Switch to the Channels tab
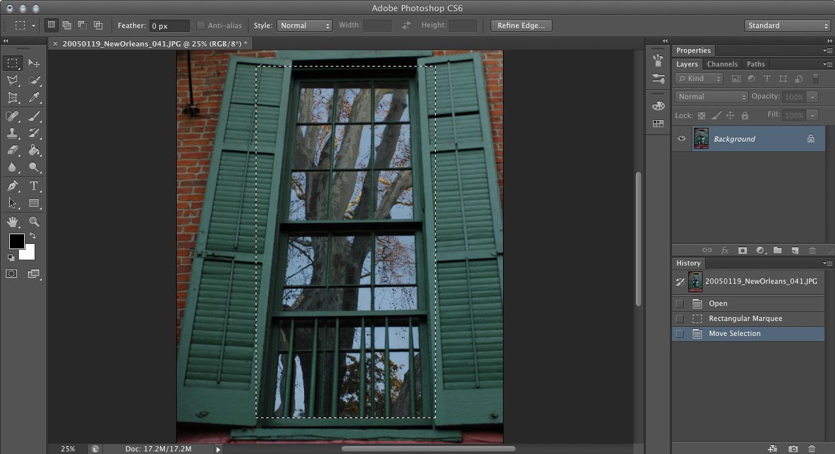Image resolution: width=835 pixels, height=454 pixels. point(722,64)
